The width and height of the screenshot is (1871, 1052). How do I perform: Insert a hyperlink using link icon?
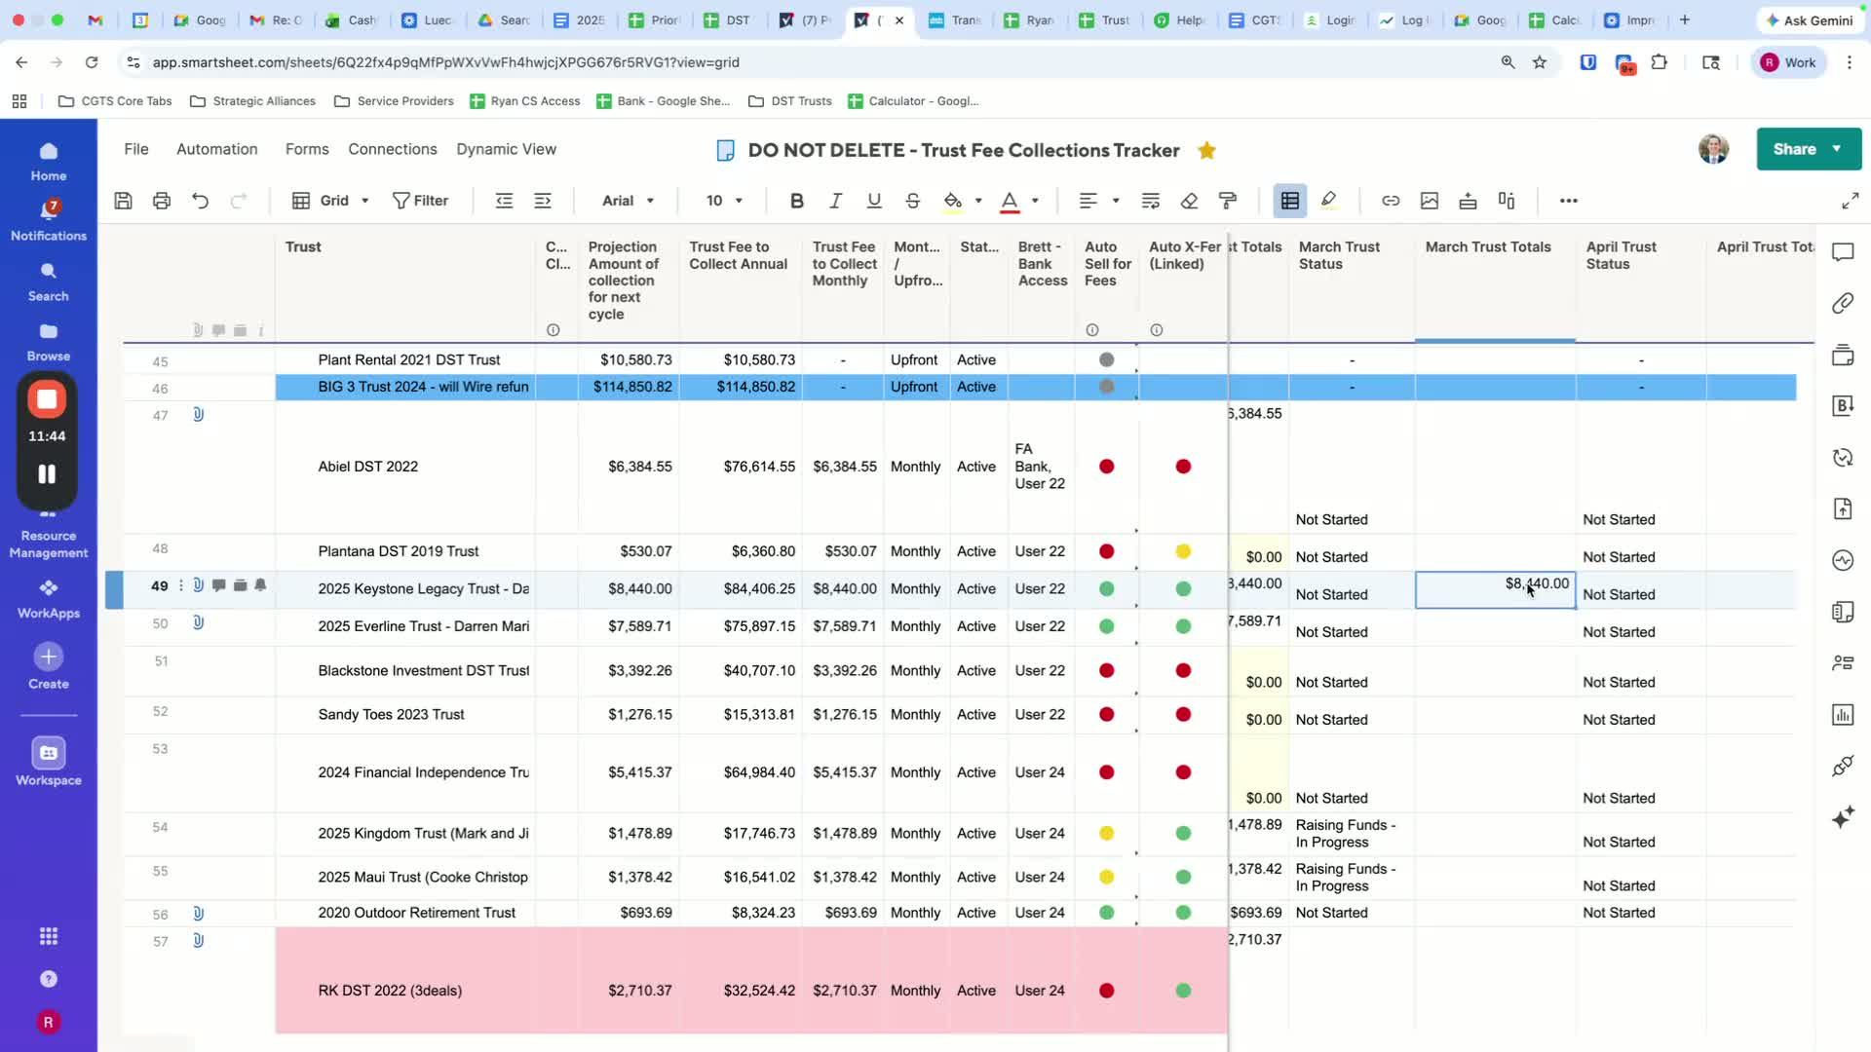[x=1391, y=201]
